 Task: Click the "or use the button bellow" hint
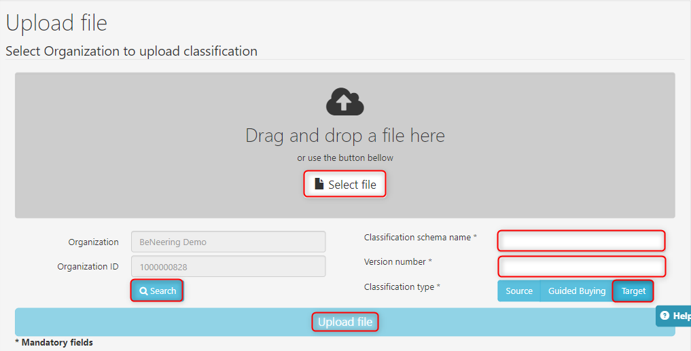click(344, 158)
